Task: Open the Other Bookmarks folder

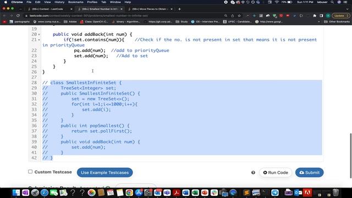Action: 337,22
